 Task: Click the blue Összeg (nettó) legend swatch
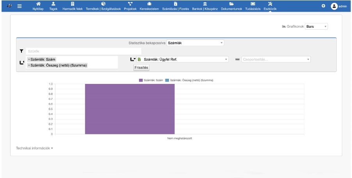[x=167, y=80]
